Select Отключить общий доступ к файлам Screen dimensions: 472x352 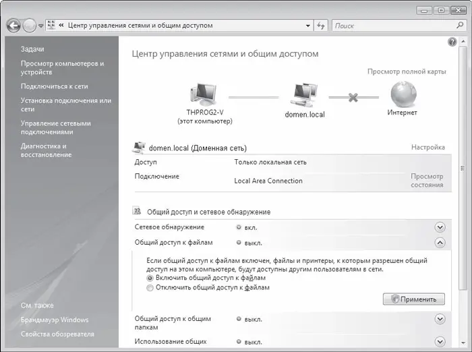click(150, 288)
